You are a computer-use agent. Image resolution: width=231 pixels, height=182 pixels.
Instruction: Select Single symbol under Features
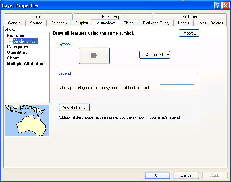coord(25,41)
